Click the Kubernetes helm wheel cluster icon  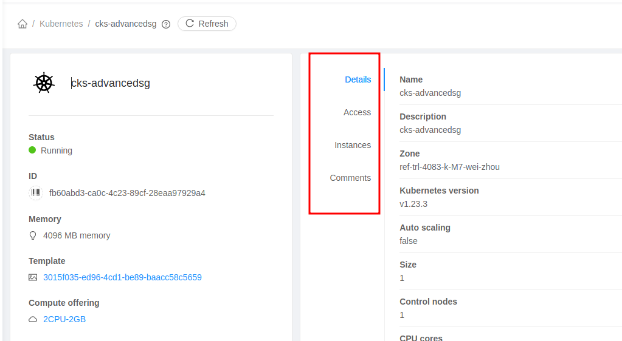44,83
